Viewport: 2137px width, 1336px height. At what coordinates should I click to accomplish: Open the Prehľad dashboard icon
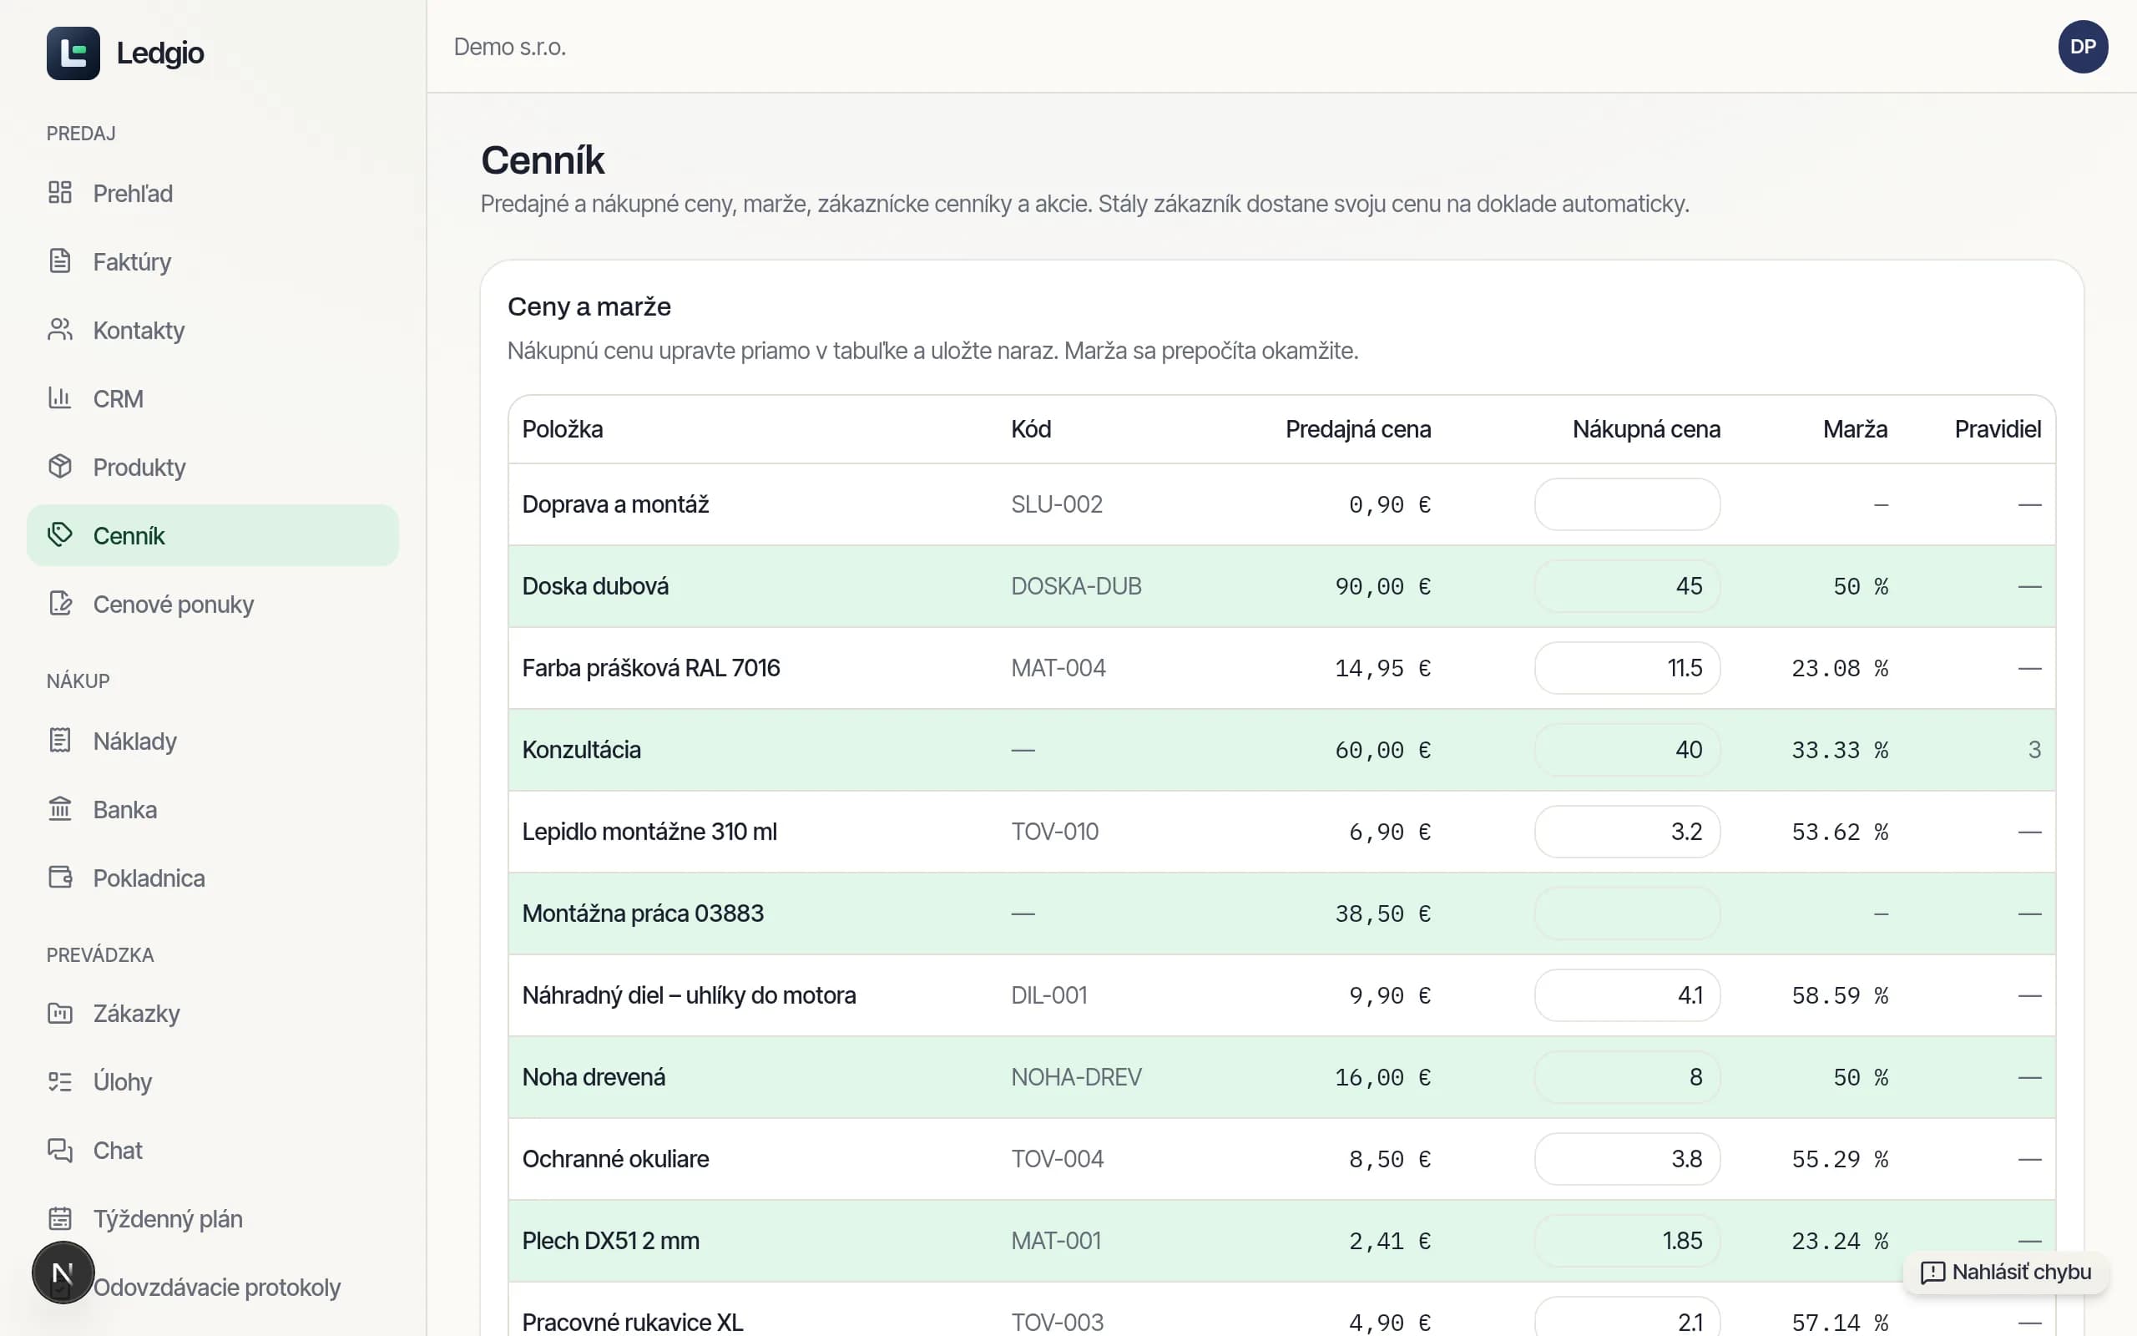(60, 193)
